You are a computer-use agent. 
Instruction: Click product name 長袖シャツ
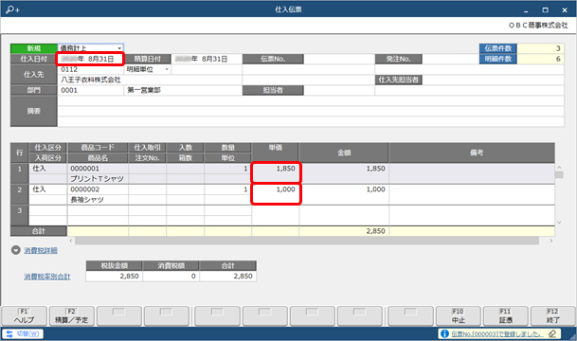[x=98, y=200]
